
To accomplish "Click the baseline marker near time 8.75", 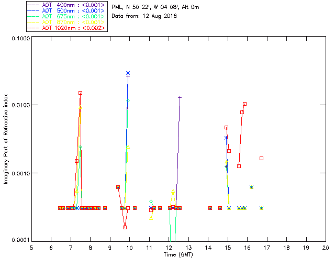I will click(x=105, y=208).
